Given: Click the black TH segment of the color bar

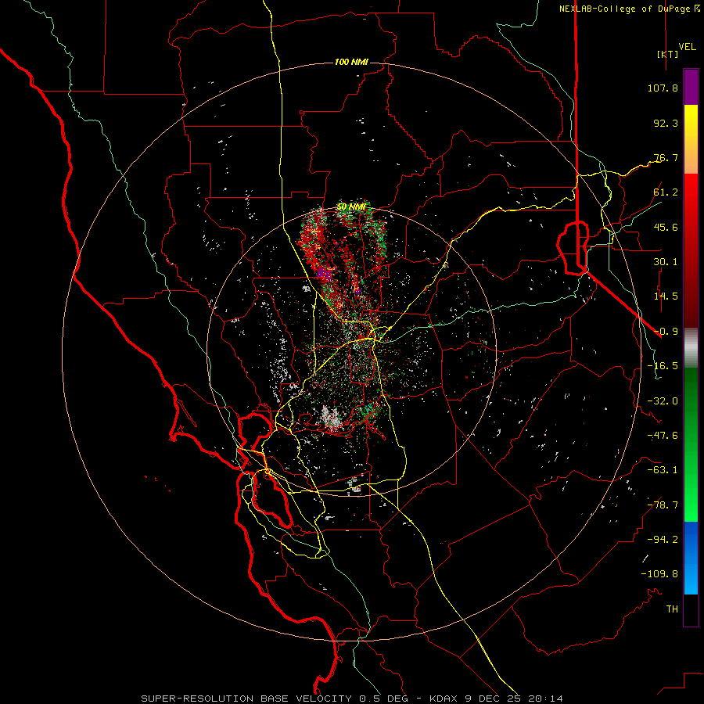Looking at the screenshot, I should pyautogui.click(x=691, y=610).
